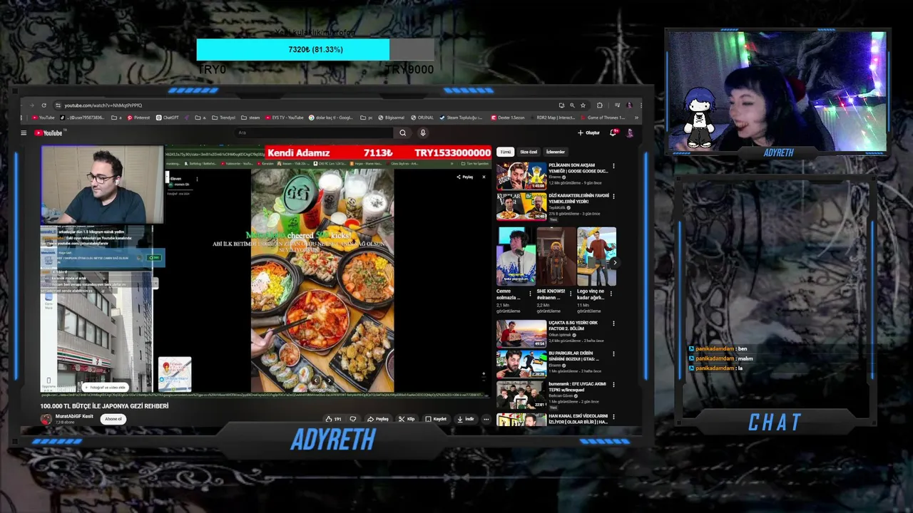Screen dimensions: 913x513
Task: Open options for Uçakta 8.5G Yedik video
Action: [613, 324]
